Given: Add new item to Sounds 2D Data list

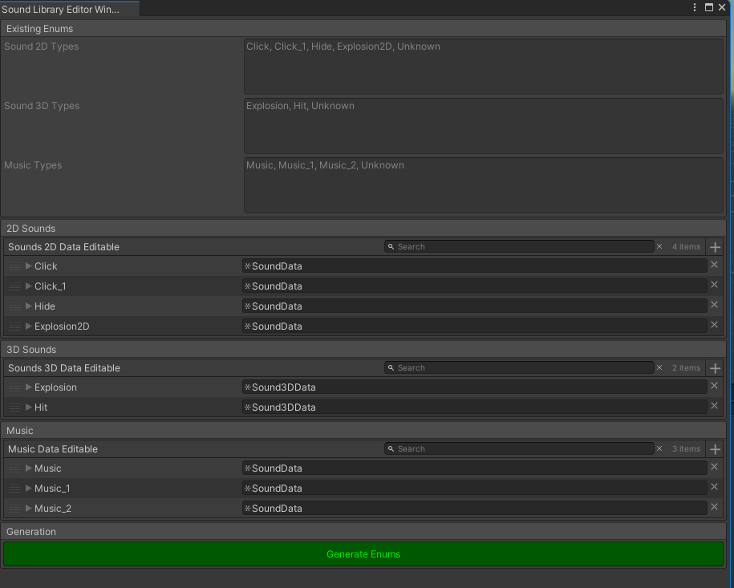Looking at the screenshot, I should [x=716, y=247].
